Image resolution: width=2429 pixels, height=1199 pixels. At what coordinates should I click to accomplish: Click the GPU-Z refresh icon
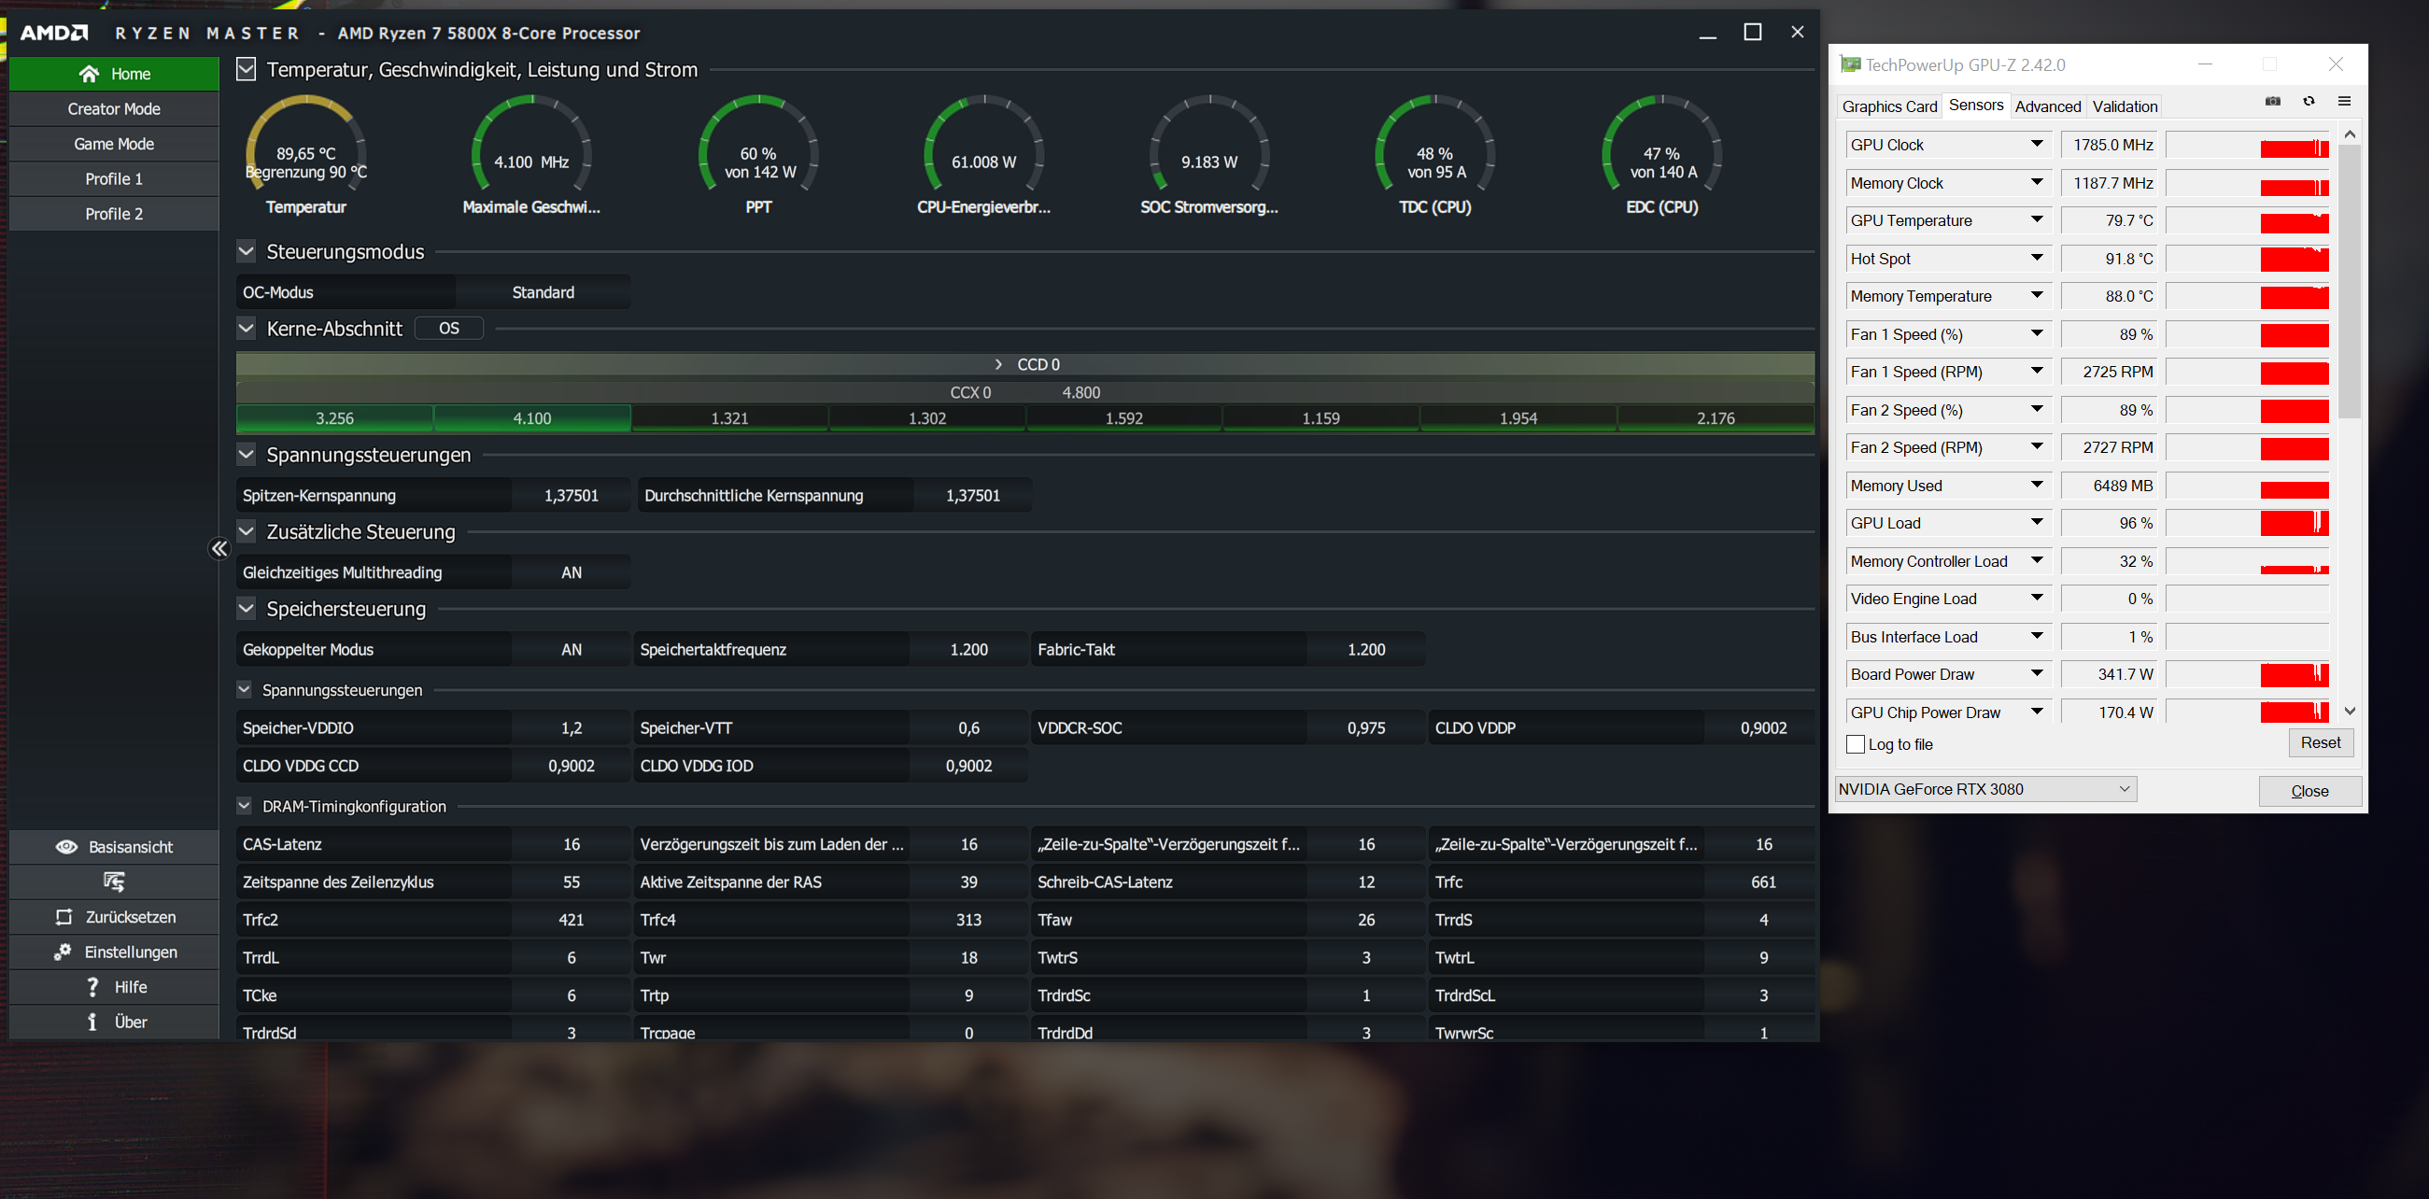point(2309,102)
